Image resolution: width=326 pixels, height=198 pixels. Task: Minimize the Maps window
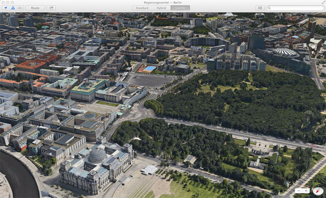tap(8, 2)
